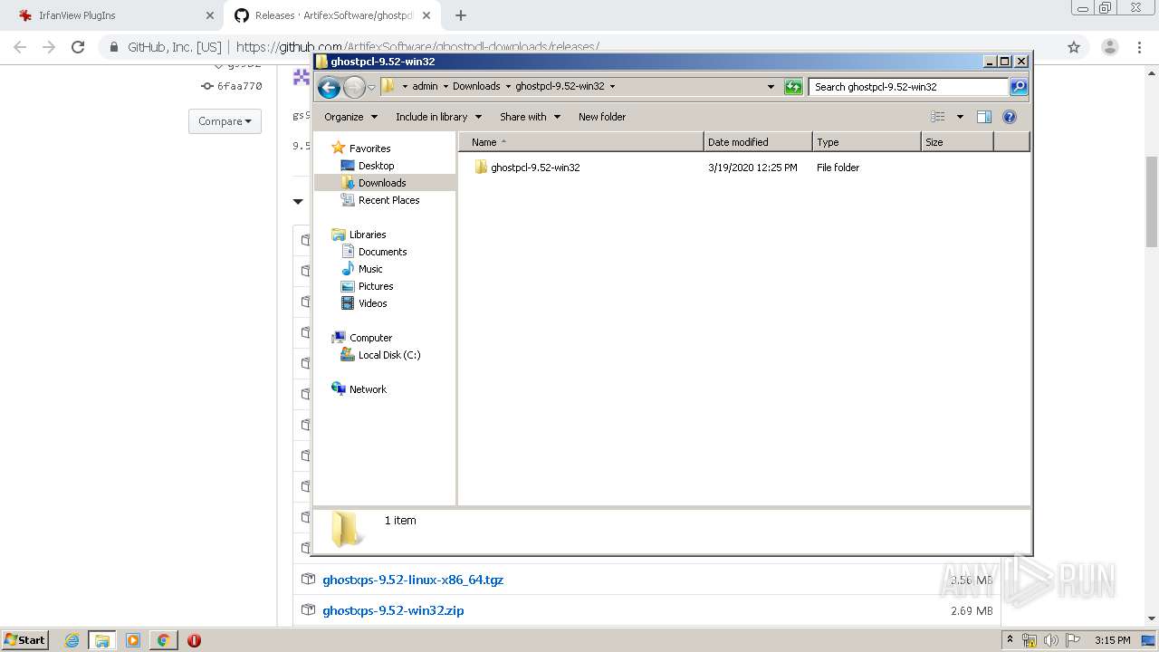1159x652 pixels.
Task: Open Explorer Help question mark icon
Action: (1010, 117)
